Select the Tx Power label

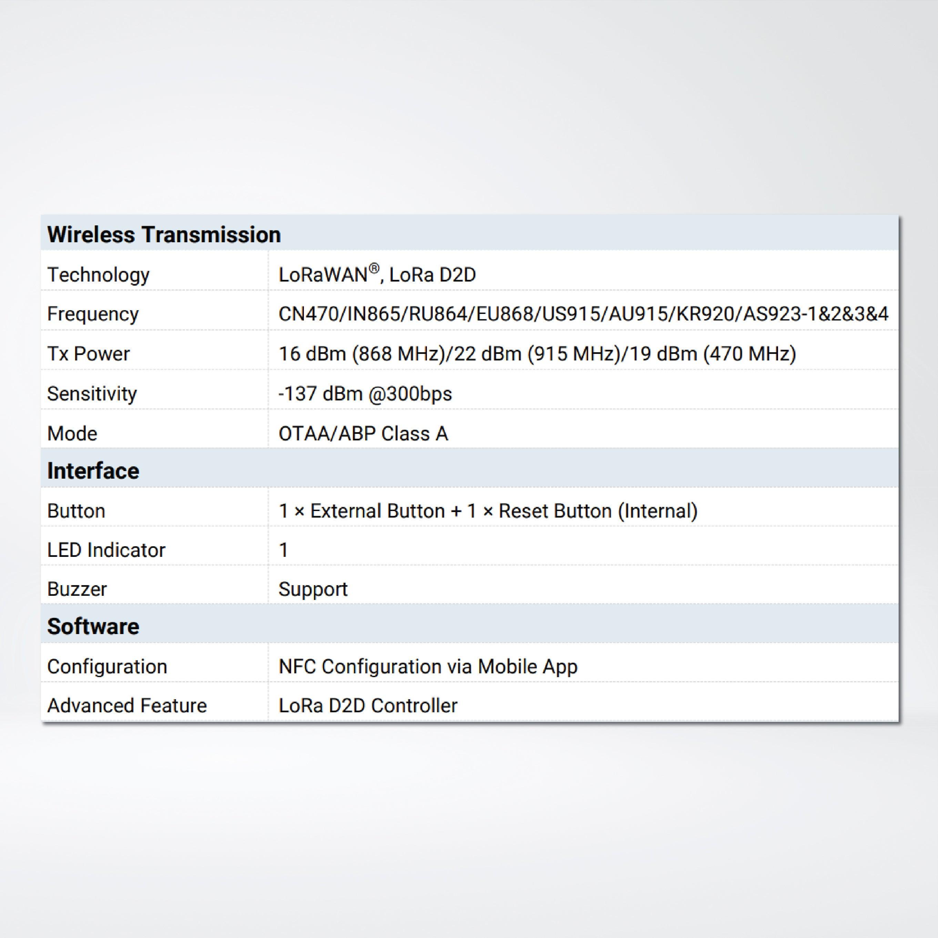point(88,354)
